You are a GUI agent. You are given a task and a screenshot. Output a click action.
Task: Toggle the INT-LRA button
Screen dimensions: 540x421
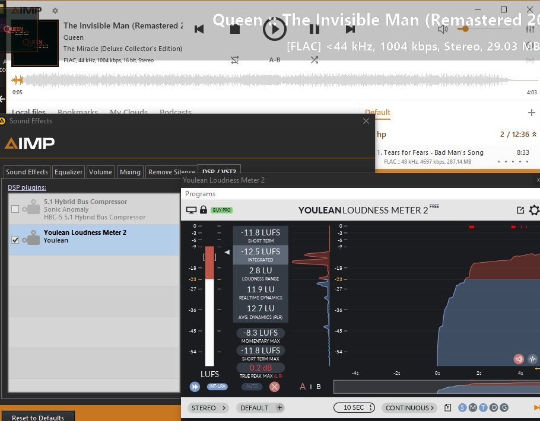tap(217, 386)
